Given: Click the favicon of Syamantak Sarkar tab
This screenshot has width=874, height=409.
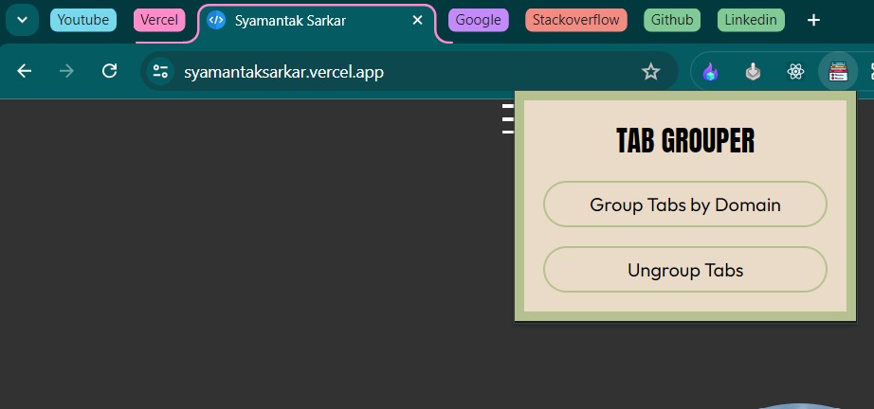Looking at the screenshot, I should click(216, 21).
